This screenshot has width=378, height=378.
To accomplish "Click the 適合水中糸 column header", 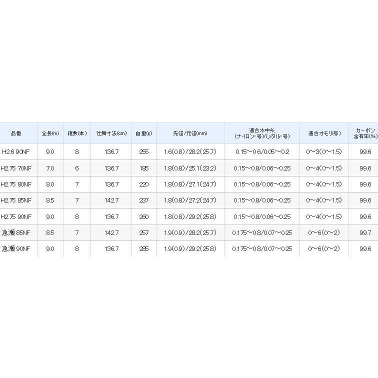I will tap(262, 133).
